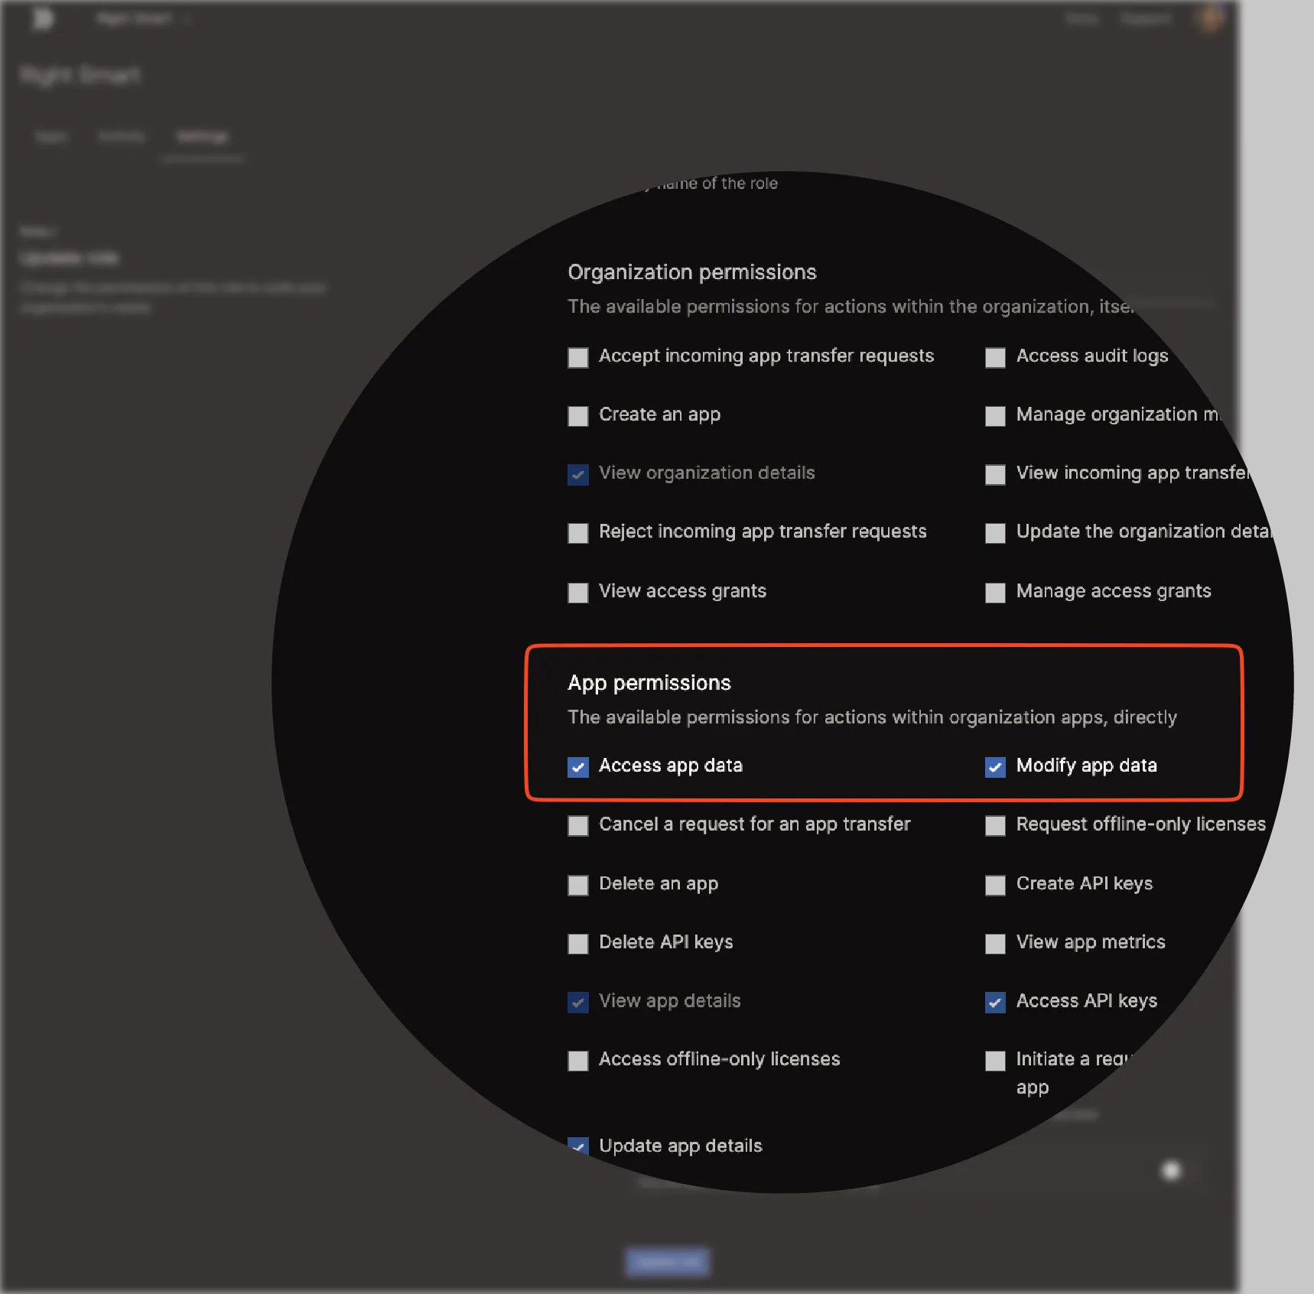Open the blurred Settings tab
The image size is (1314, 1294).
[x=202, y=136]
